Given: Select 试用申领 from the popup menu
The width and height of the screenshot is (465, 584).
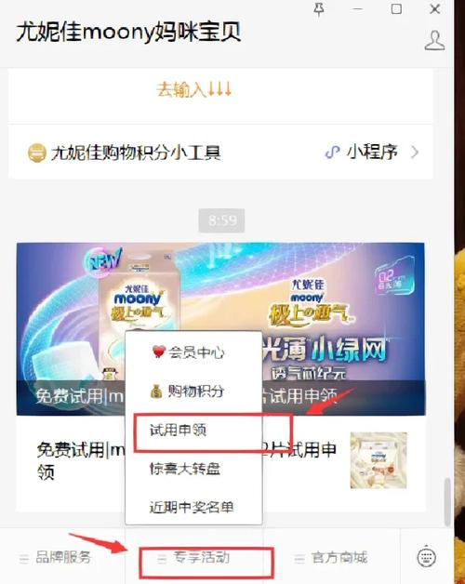Looking at the screenshot, I should tap(179, 431).
